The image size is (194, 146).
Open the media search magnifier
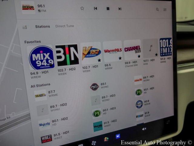[157, 9]
